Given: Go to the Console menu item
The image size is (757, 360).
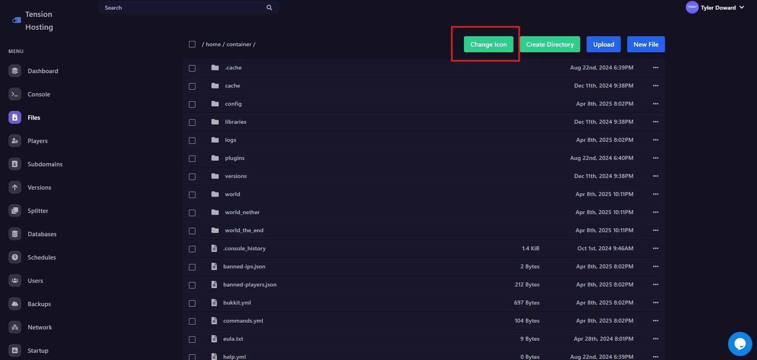Looking at the screenshot, I should click(39, 94).
